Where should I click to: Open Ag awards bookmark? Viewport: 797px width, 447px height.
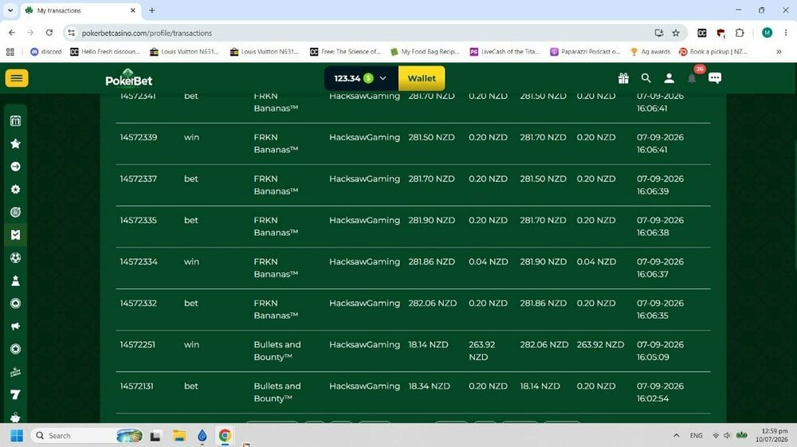[650, 52]
